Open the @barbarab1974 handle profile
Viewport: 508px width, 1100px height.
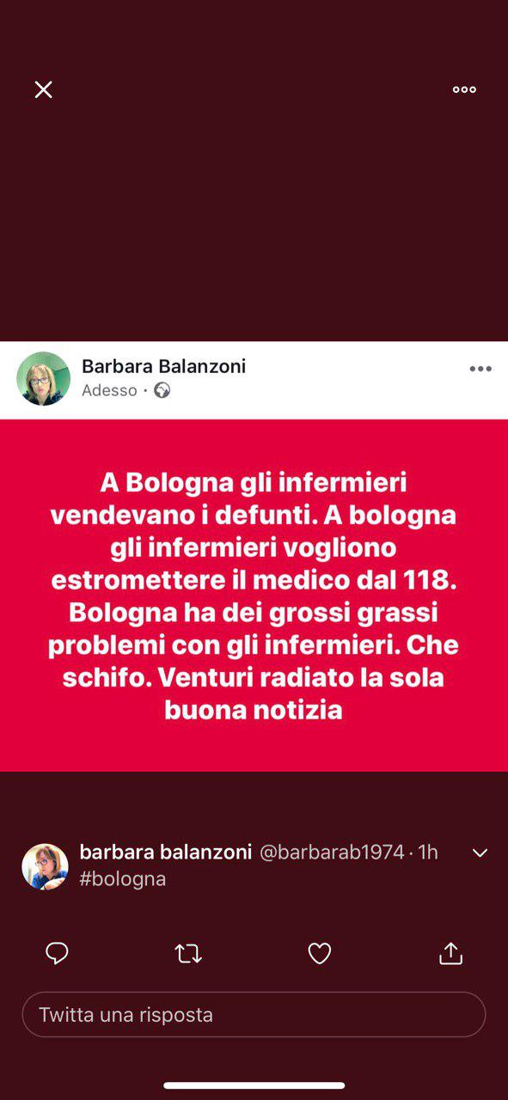coord(332,852)
